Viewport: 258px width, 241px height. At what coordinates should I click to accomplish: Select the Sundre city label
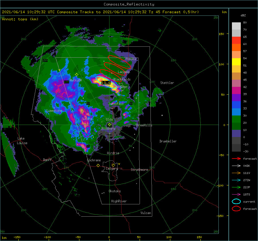click(87, 119)
